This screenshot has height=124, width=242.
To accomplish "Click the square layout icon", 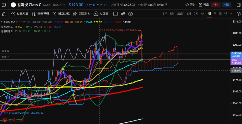I will point(116,14).
